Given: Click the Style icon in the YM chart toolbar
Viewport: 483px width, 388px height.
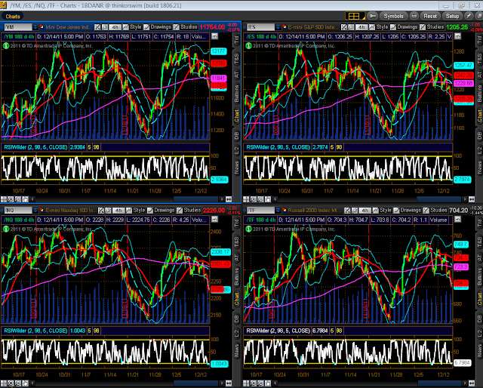Looking at the screenshot, I should coord(127,26).
